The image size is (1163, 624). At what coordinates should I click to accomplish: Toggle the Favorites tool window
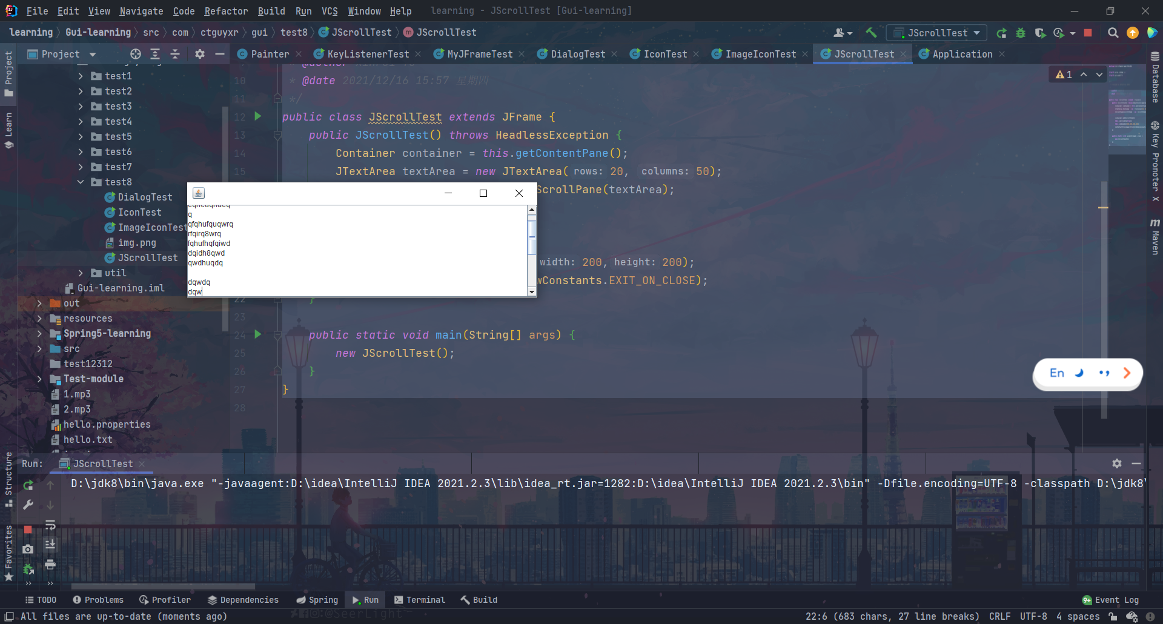coord(8,553)
